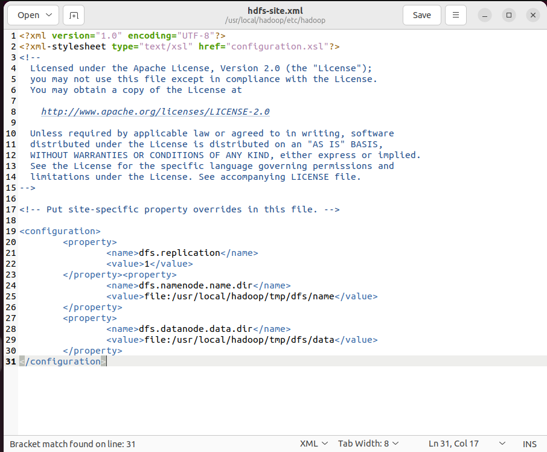Click the 'Bracket match found on line: 31' status

tap(72, 444)
